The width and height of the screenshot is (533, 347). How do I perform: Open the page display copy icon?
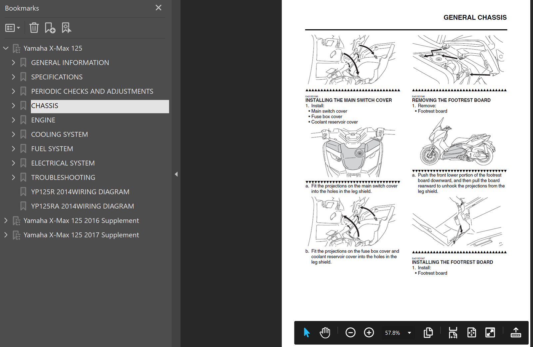[428, 332]
